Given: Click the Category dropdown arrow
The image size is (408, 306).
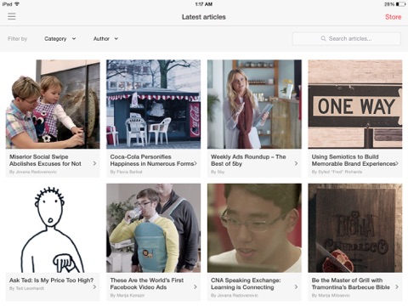Looking at the screenshot, I should pyautogui.click(x=74, y=39).
